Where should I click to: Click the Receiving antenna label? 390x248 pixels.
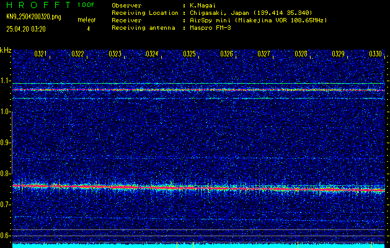click(143, 28)
